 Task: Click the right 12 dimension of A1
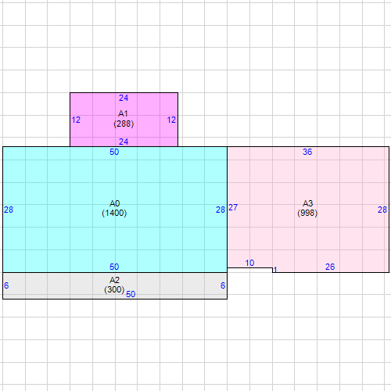pyautogui.click(x=171, y=120)
